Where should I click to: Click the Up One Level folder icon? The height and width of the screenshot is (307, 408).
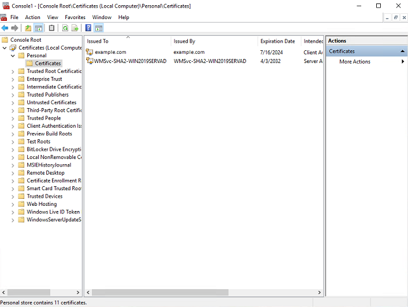[x=28, y=28]
